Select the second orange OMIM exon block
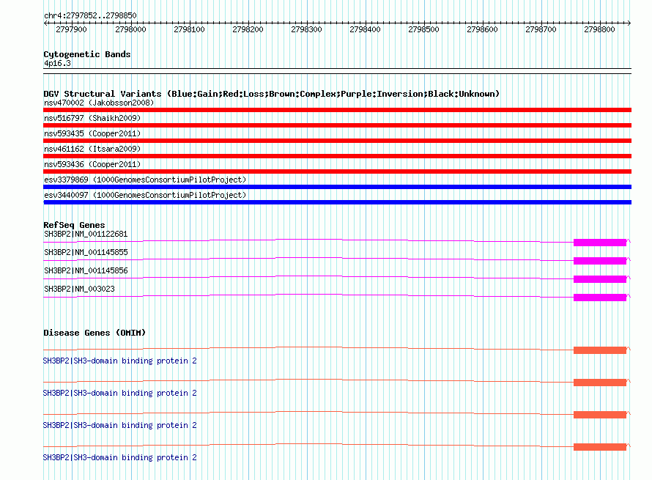 click(x=599, y=383)
